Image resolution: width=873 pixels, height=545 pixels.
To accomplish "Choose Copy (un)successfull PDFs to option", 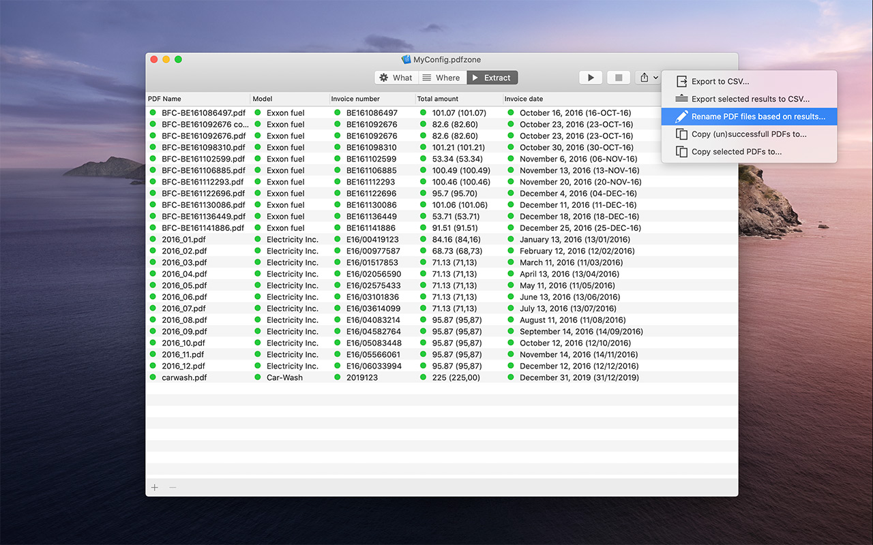I will (x=748, y=134).
